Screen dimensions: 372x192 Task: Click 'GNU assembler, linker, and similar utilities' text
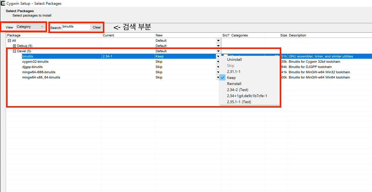coord(321,56)
